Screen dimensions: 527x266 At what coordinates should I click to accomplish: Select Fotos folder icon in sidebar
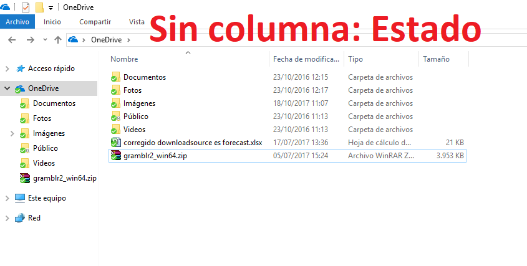point(24,118)
